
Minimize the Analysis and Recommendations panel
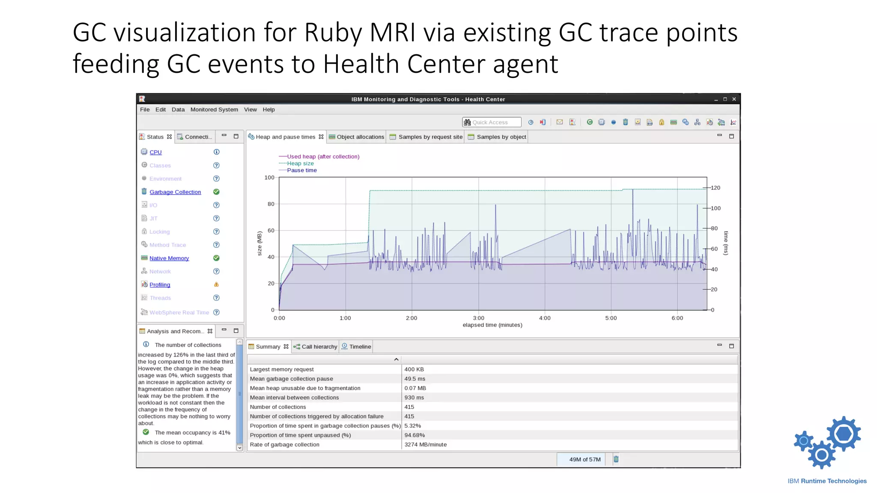224,330
